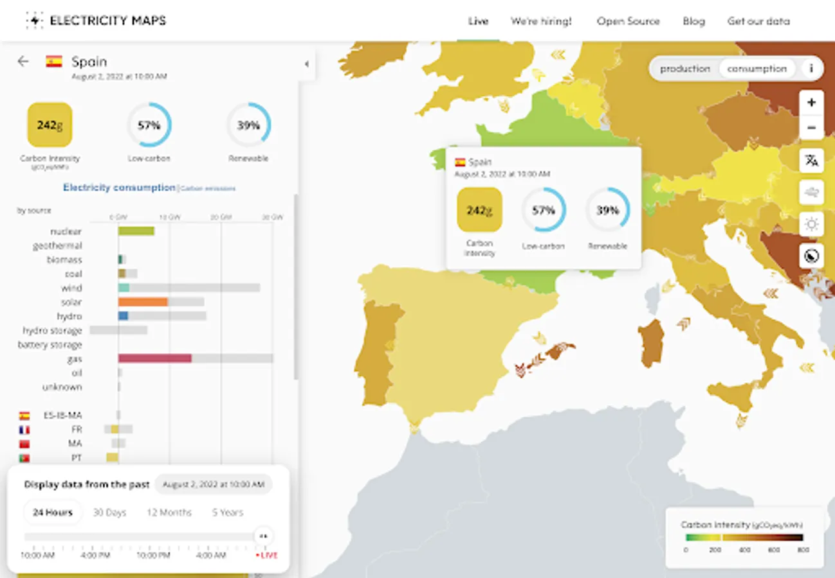The width and height of the screenshot is (835, 578).
Task: Toggle the dark mode color-blind icon
Action: coord(811,256)
